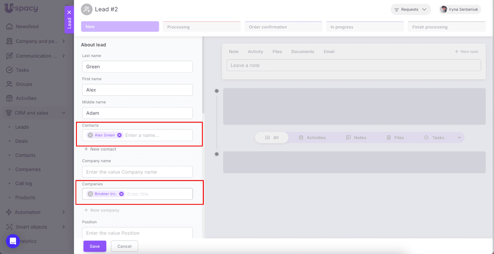
Task: Click the New contact link
Action: pos(100,149)
